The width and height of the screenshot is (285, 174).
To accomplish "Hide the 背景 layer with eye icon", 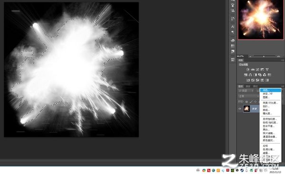I will 240,109.
